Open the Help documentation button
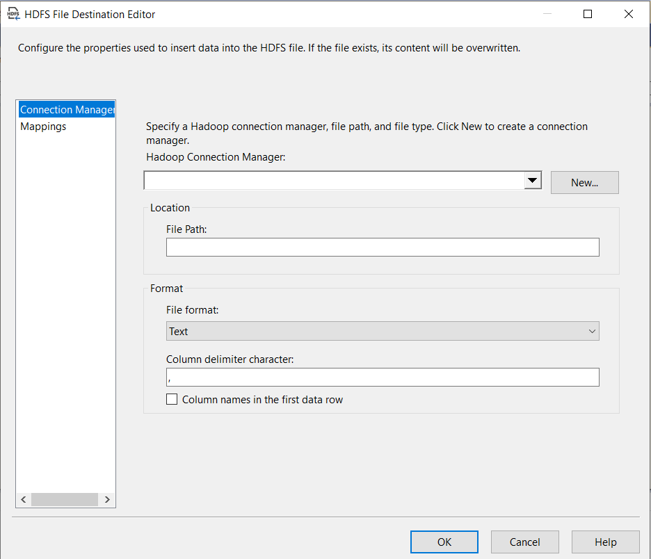651x559 pixels. [x=605, y=542]
